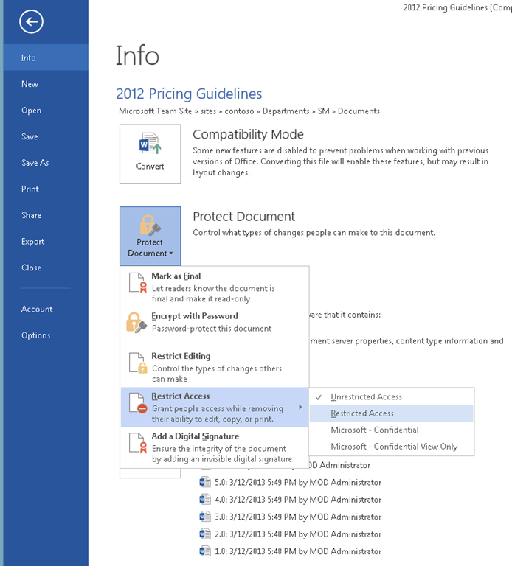Go to Open in the sidebar

point(46,110)
